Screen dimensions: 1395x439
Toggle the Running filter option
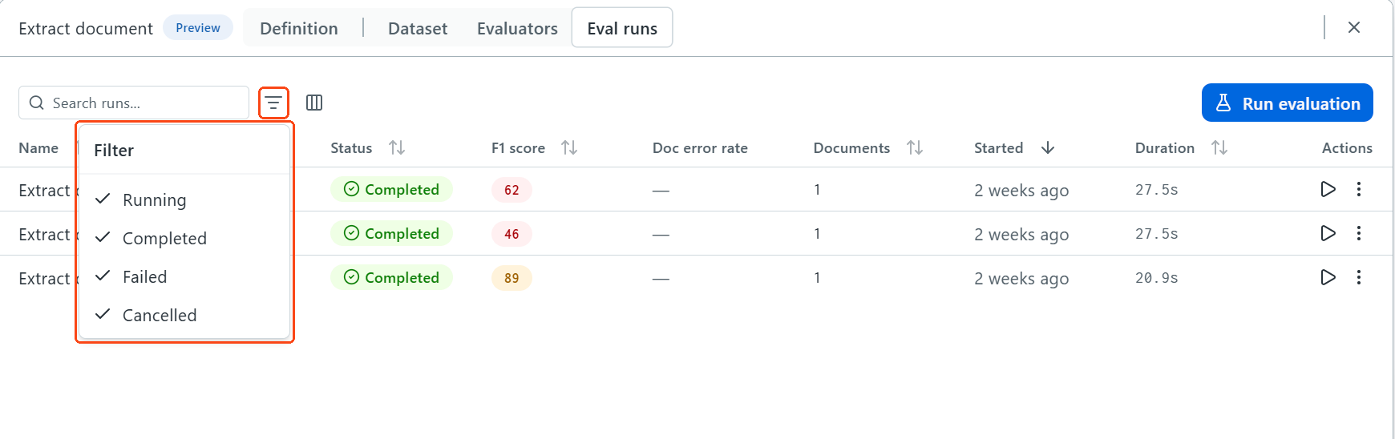184,199
